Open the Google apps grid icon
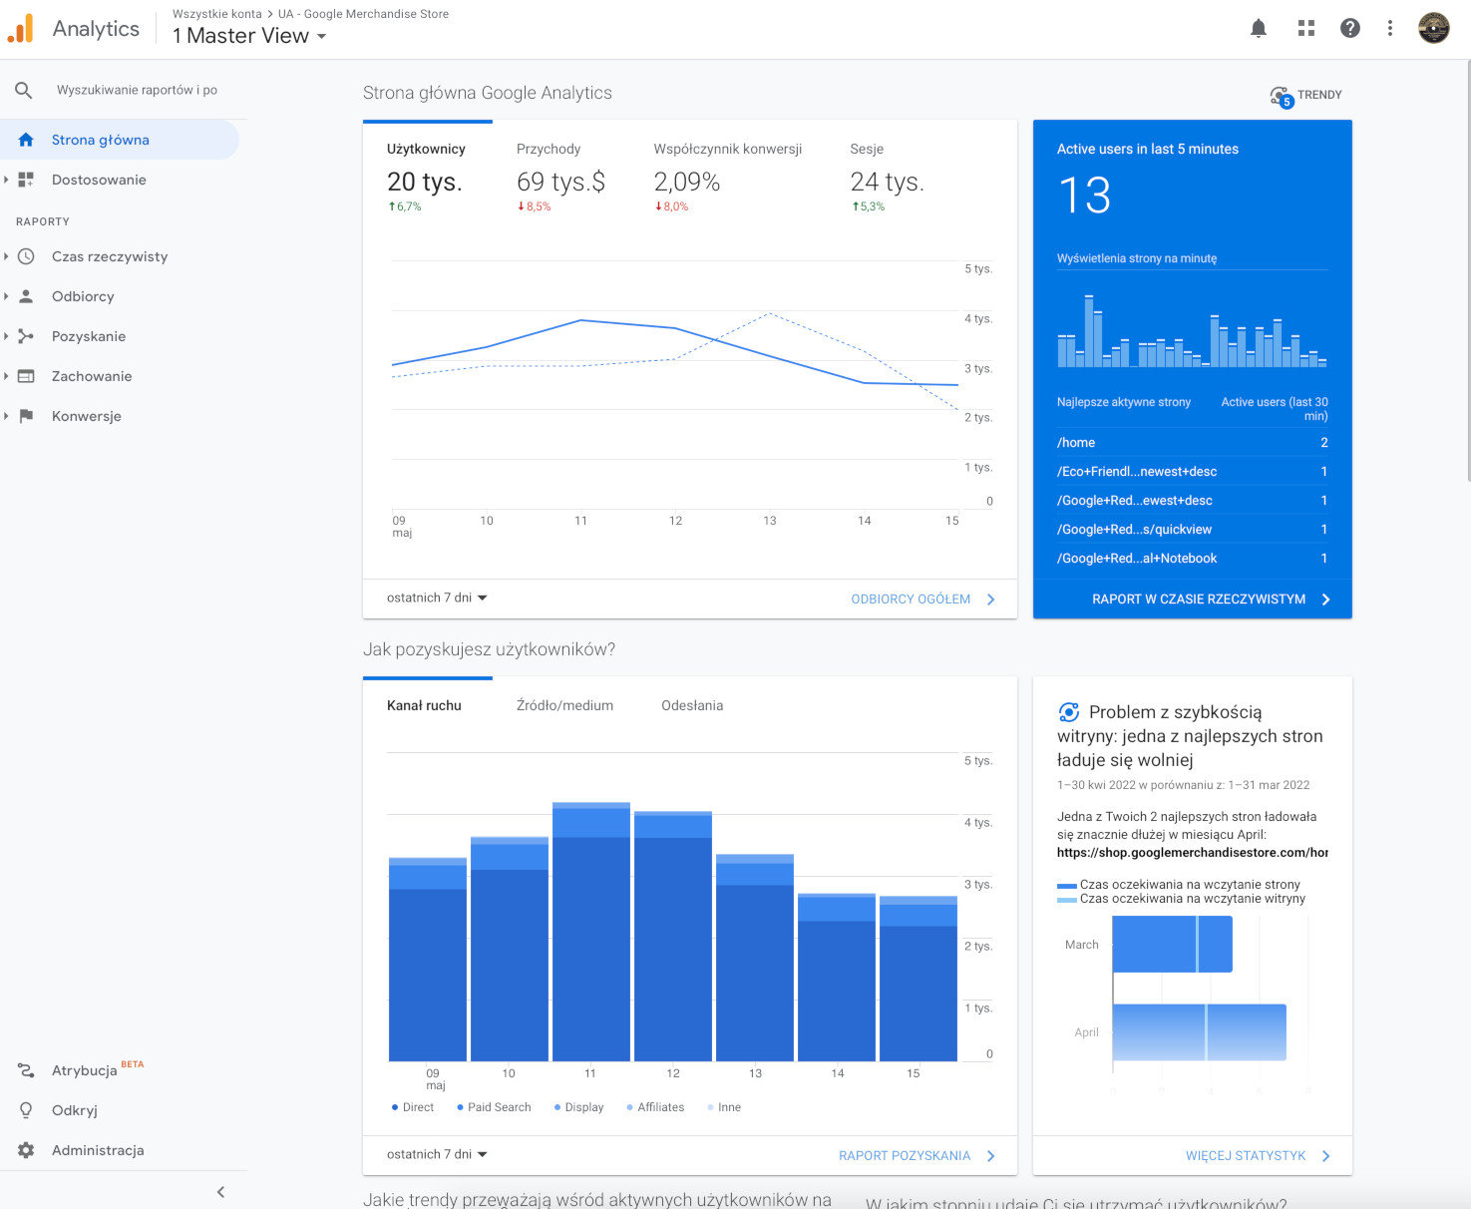1471x1209 pixels. coord(1305,29)
